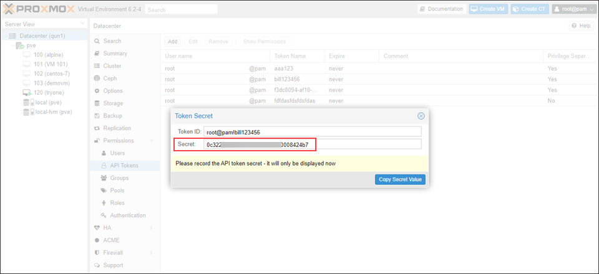Select VM 100 (alpine) in tree
This screenshot has height=274, width=599.
pos(48,55)
